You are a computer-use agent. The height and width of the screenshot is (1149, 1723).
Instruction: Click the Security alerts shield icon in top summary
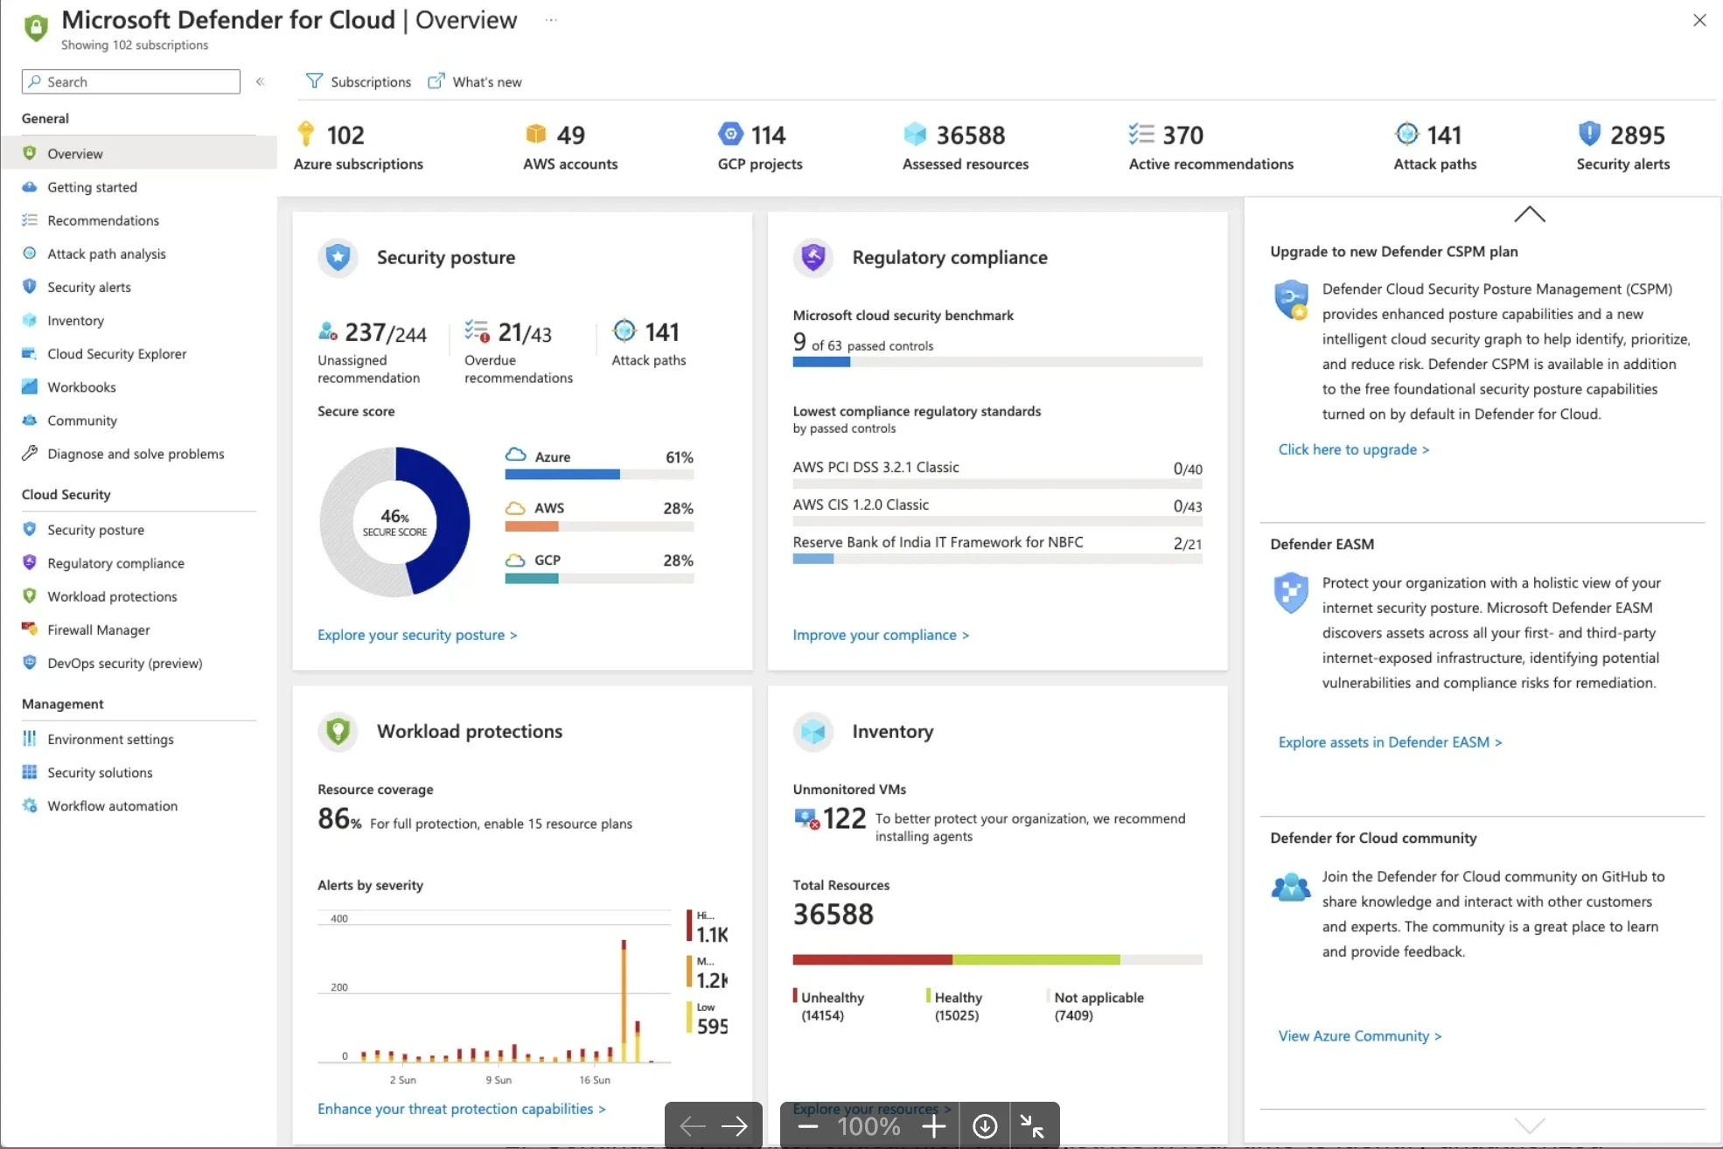point(1589,134)
